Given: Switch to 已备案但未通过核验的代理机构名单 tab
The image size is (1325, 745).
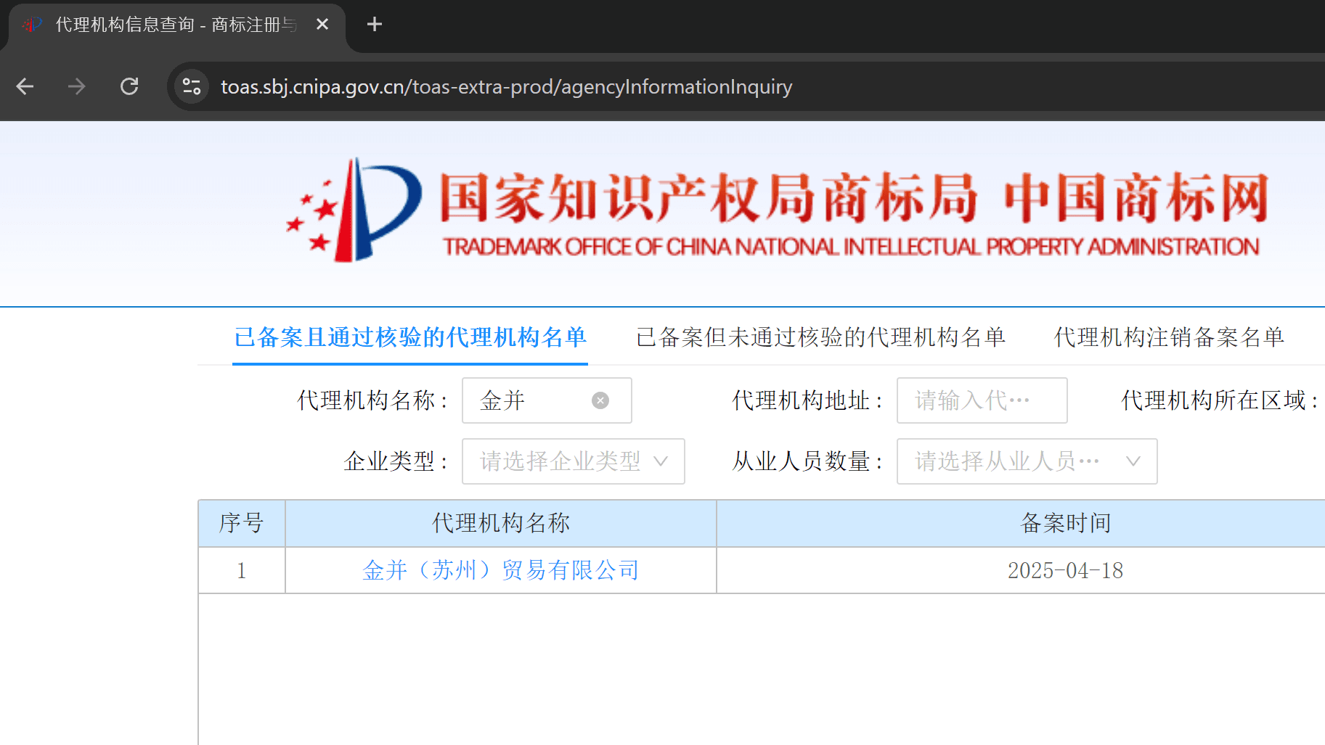Looking at the screenshot, I should tap(820, 337).
